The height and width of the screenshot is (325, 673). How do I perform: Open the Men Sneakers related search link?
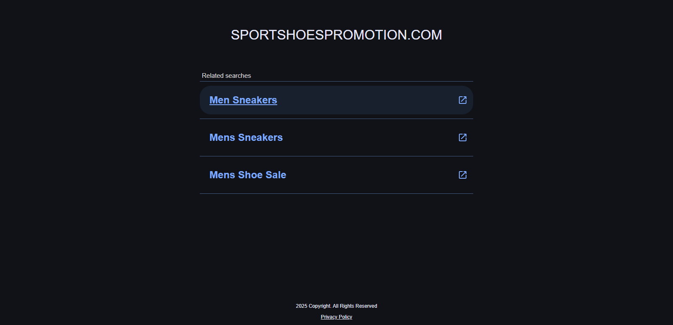243,100
